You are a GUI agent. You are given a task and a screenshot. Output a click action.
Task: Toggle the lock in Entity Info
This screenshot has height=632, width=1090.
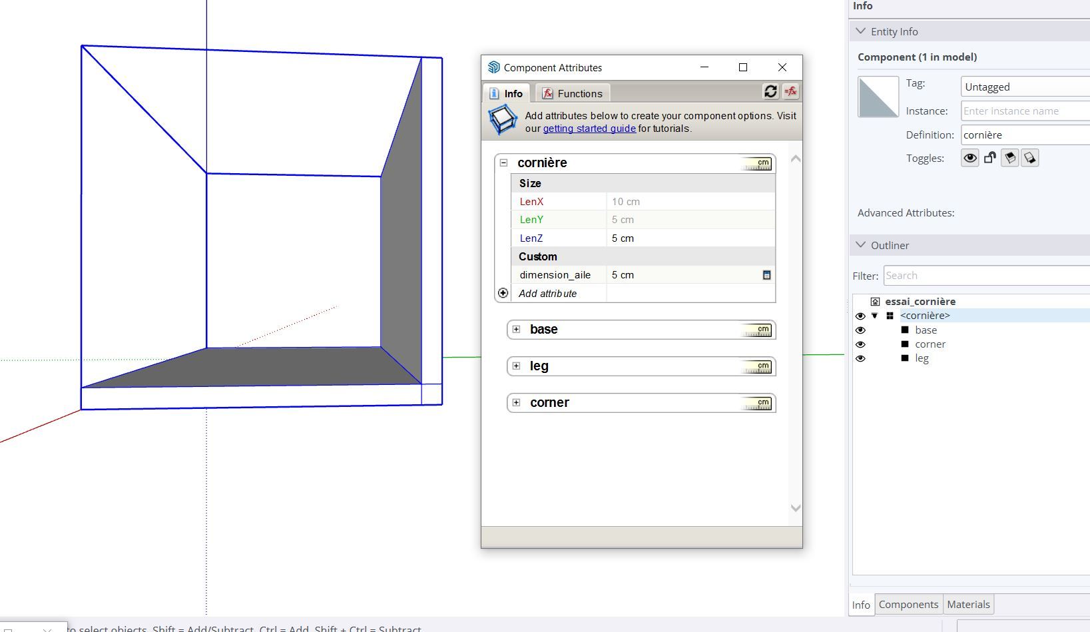click(990, 158)
